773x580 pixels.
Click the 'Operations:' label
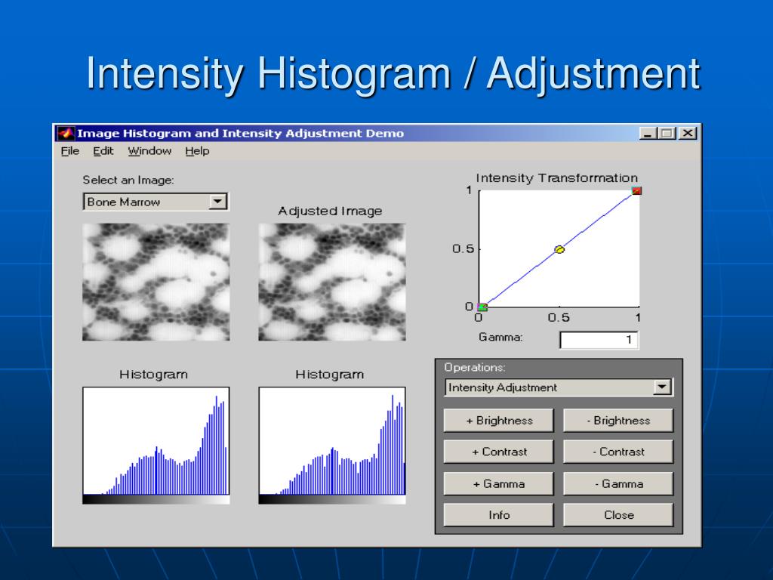[x=475, y=368]
